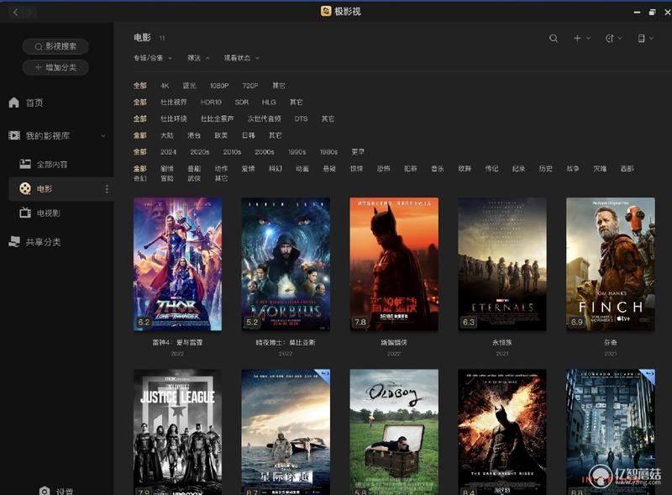The image size is (672, 495).
Task: Filter year by 2010s
Action: pyautogui.click(x=233, y=152)
